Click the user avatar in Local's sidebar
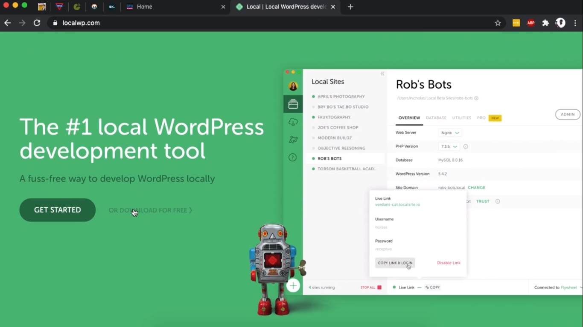Image resolution: width=583 pixels, height=327 pixels. pos(293,86)
